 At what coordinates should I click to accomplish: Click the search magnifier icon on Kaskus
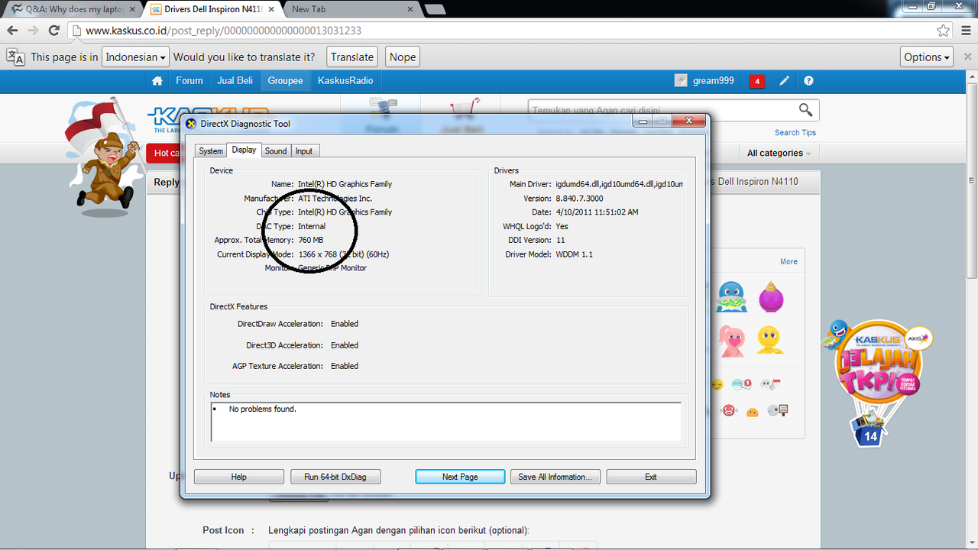pyautogui.click(x=805, y=110)
